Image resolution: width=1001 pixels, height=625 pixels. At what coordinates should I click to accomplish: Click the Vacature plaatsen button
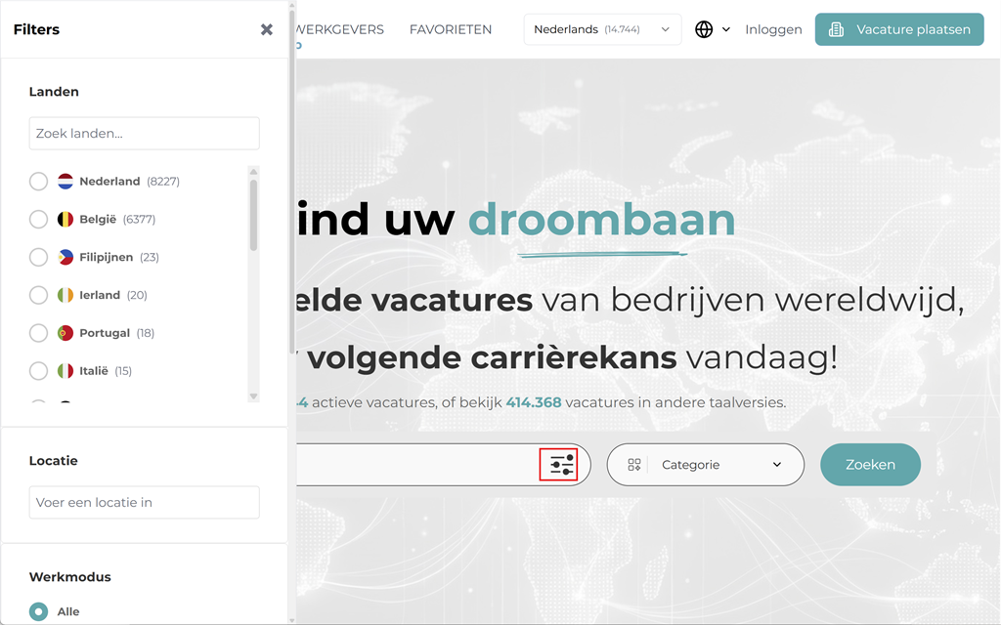[x=898, y=29]
